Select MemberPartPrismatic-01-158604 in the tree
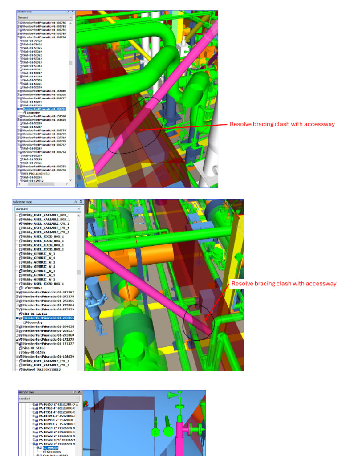 coord(45,120)
